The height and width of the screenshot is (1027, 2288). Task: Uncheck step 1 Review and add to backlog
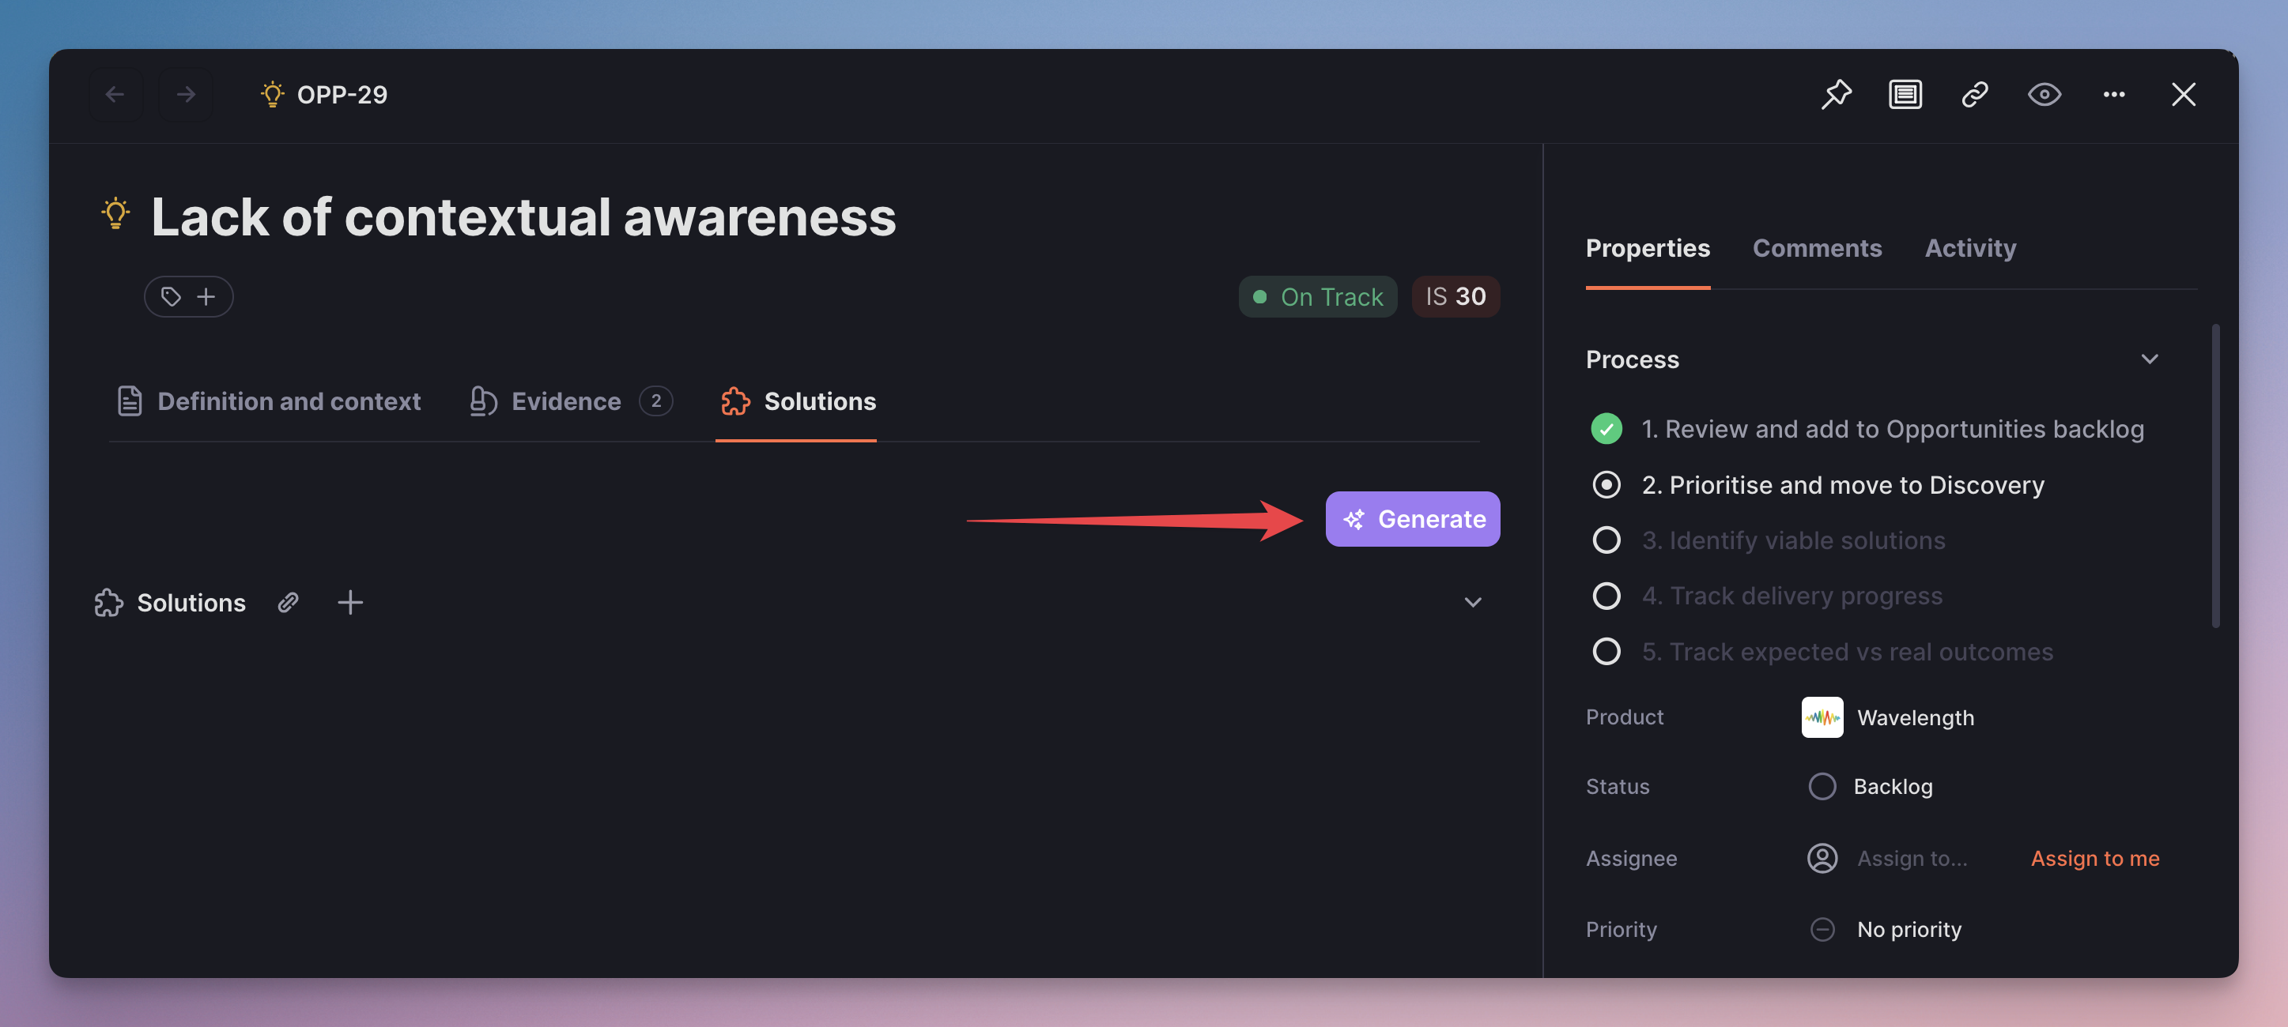1606,429
